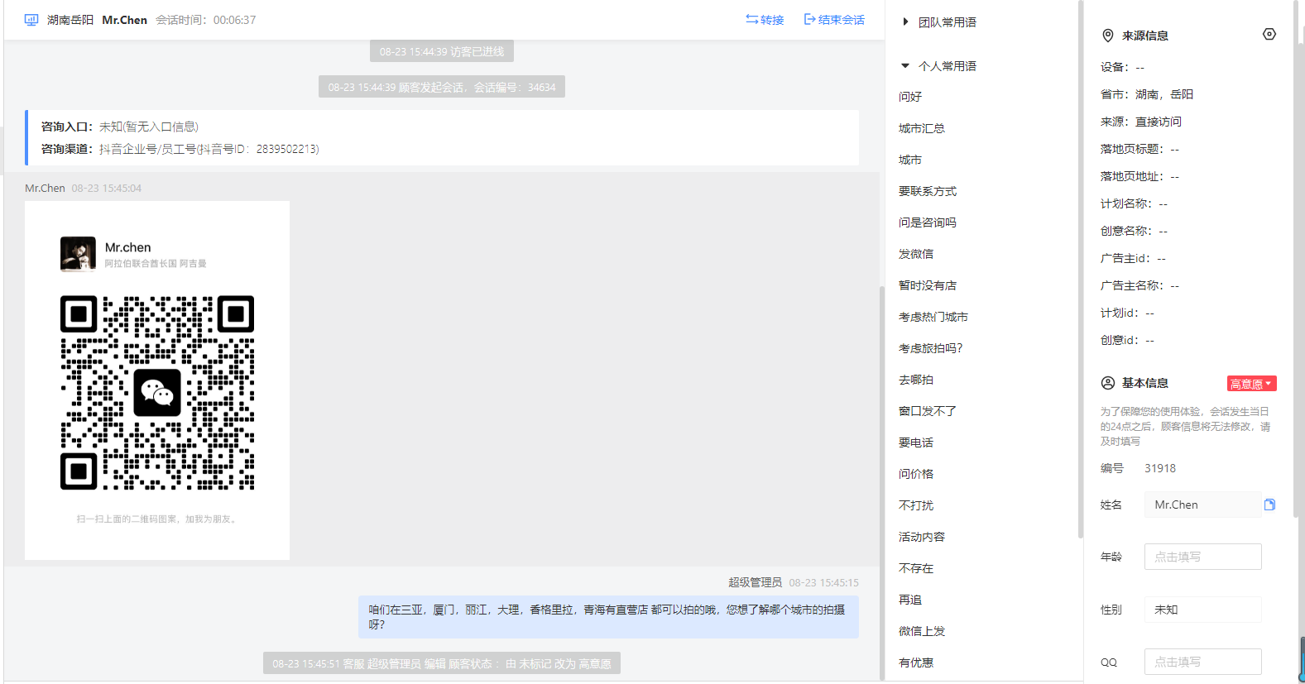The width and height of the screenshot is (1305, 684).
Task: Select the 问是咨询吗 quick phrase
Action: tap(928, 222)
